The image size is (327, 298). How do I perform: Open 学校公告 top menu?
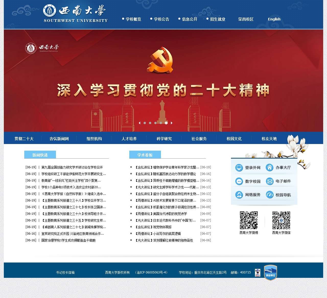point(161,19)
